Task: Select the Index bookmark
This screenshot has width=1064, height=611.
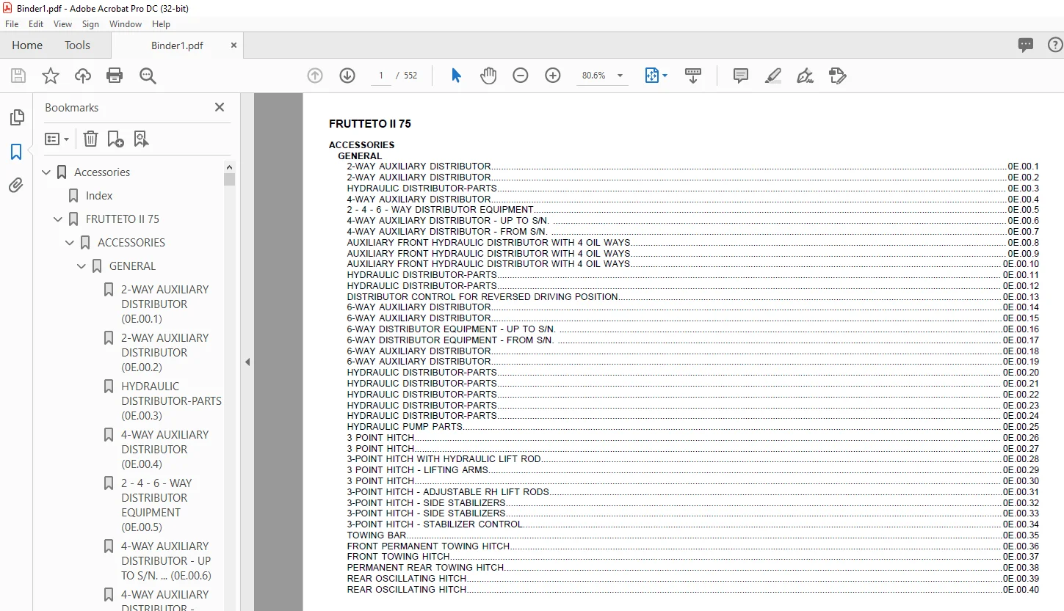Action: tap(99, 196)
